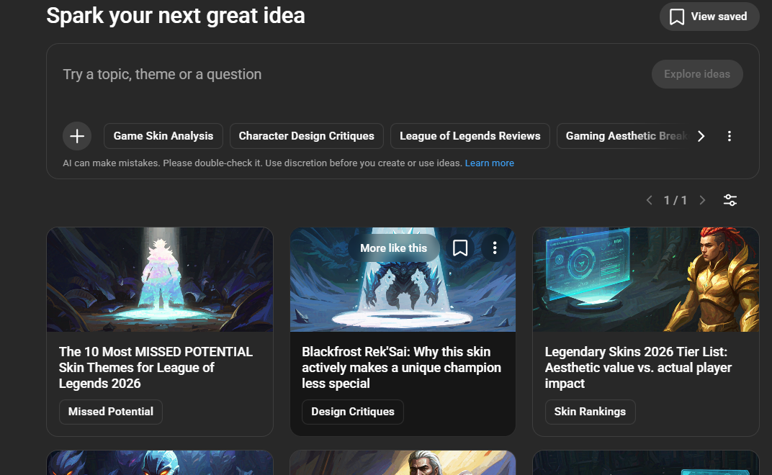
Task: Click More like this on the Rek'Sai card
Action: pyautogui.click(x=393, y=248)
